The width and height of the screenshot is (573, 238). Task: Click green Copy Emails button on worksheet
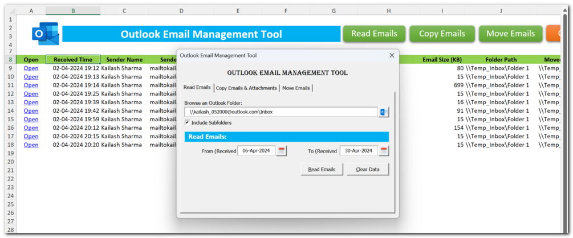[x=442, y=34]
